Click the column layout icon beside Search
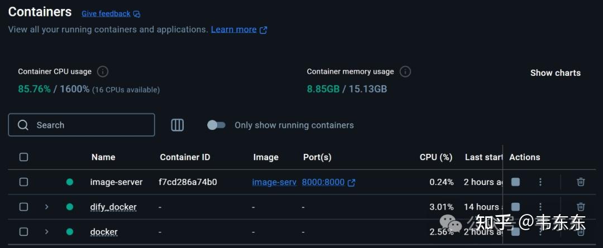603x248 pixels. point(178,125)
